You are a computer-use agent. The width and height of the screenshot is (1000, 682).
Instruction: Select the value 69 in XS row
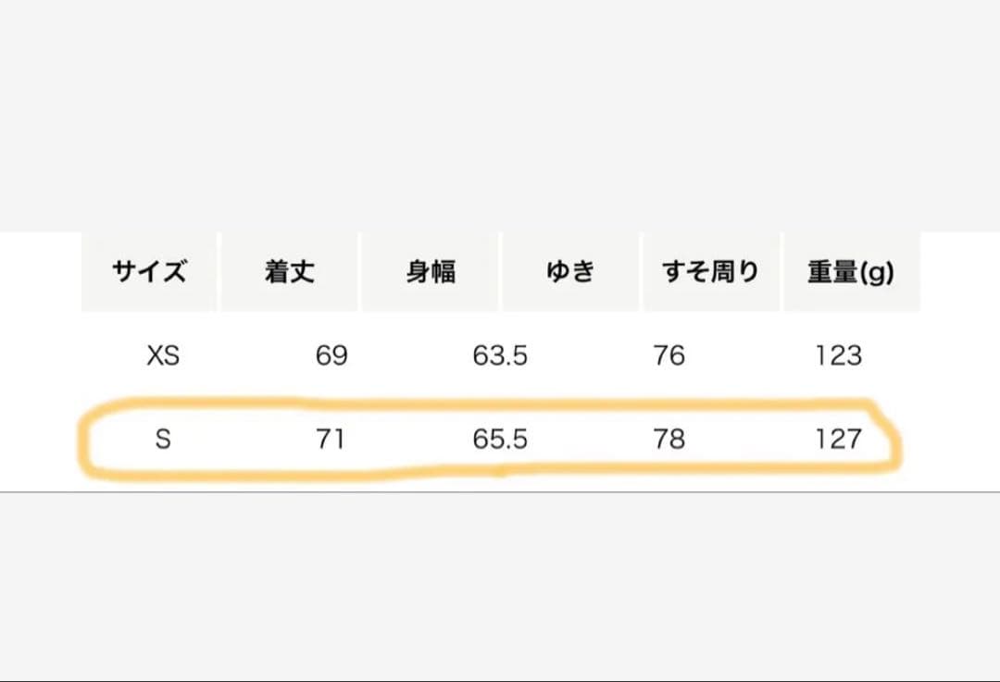coord(331,355)
